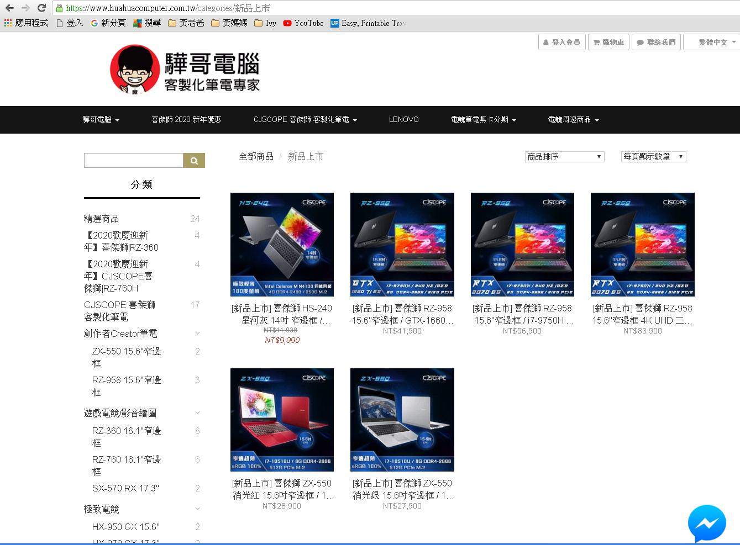740x545 pixels.
Task: Select 【2020歡慶迎新年】CJSCOPE喜傑獅|RZ-760H category
Action: tap(118, 276)
